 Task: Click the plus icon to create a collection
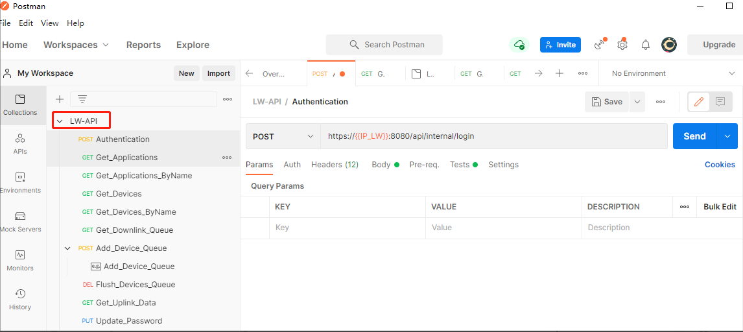pyautogui.click(x=59, y=99)
